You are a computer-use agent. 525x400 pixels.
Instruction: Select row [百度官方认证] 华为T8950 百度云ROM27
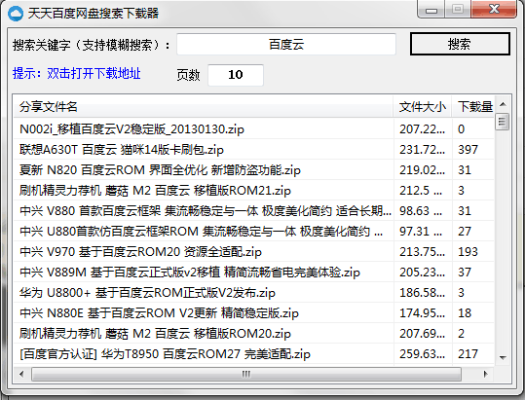point(254,353)
